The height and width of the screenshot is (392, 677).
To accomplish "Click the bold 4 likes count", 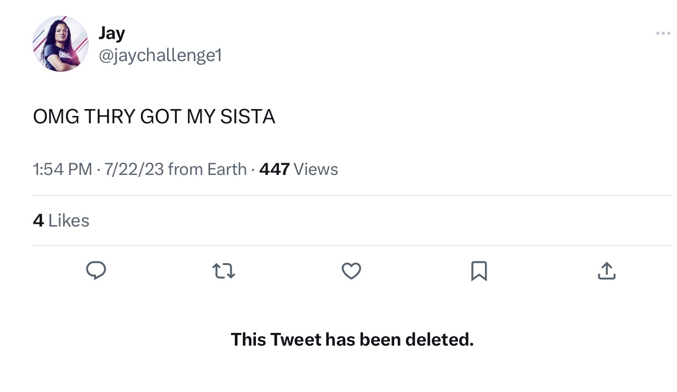I will [x=38, y=220].
